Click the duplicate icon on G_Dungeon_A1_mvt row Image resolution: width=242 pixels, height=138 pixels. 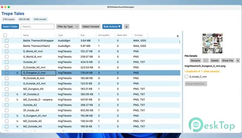tap(17, 116)
